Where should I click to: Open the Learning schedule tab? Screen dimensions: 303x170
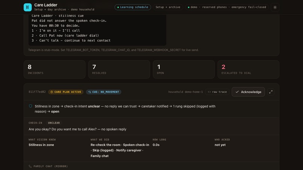pos(133,7)
